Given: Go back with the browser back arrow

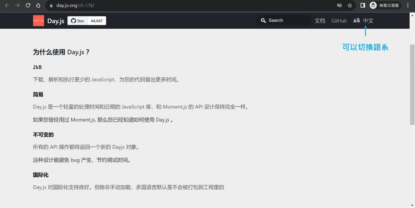Looking at the screenshot, I should pos(7,5).
